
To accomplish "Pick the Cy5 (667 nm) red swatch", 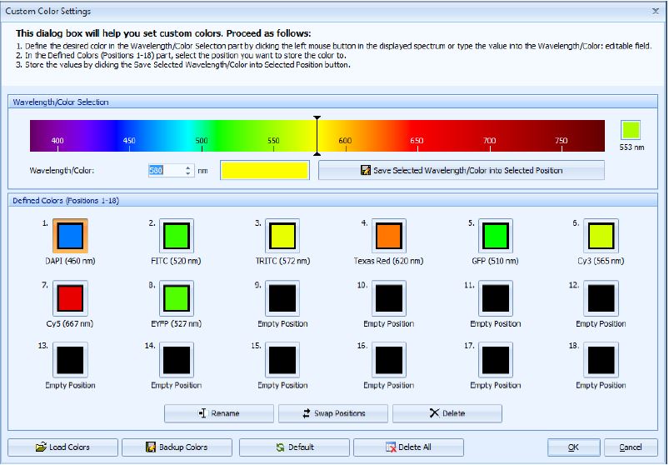I will [70, 298].
